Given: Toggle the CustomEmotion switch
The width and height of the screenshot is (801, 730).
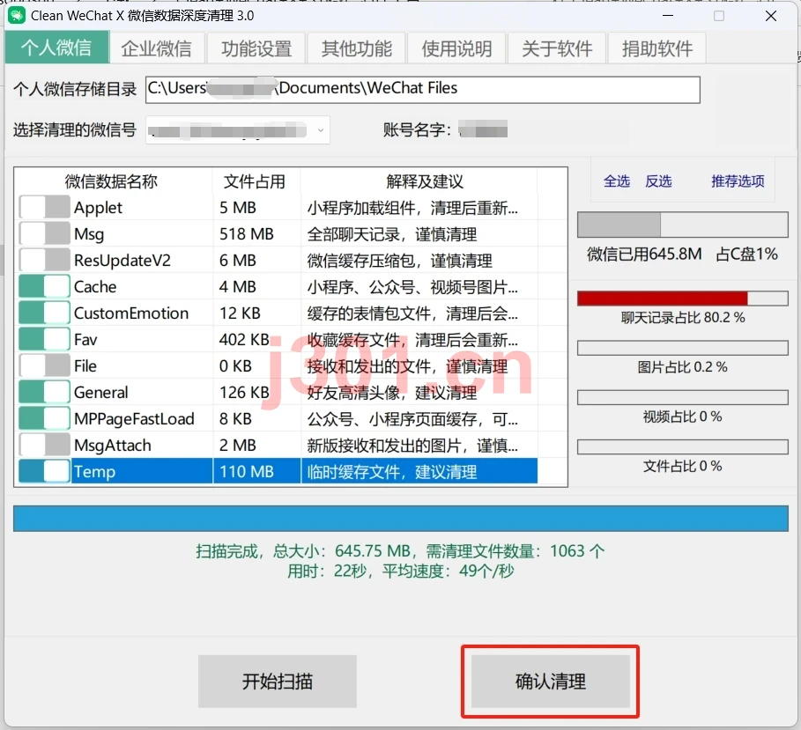Looking at the screenshot, I should [x=44, y=313].
